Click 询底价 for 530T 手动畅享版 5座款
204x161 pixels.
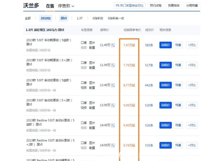pos(165,45)
